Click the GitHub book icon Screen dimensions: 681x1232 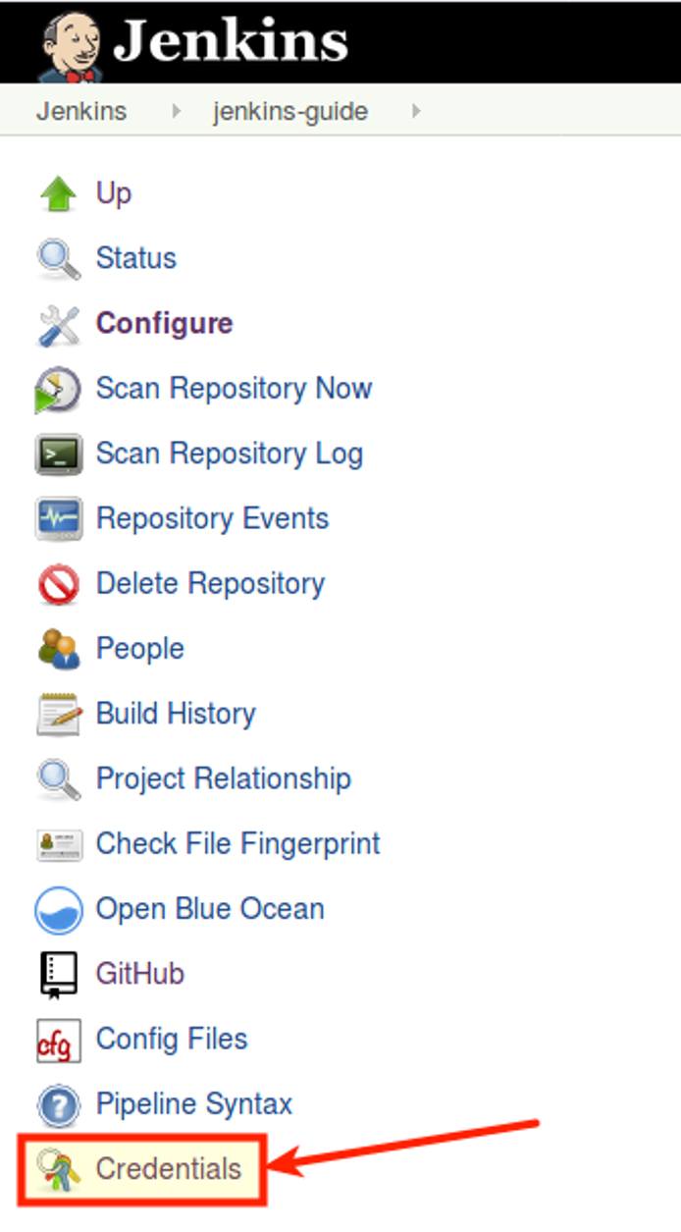pyautogui.click(x=61, y=973)
